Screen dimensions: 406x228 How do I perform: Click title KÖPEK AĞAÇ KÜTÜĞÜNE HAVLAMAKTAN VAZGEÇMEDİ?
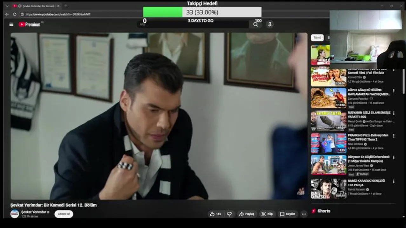pos(369,92)
